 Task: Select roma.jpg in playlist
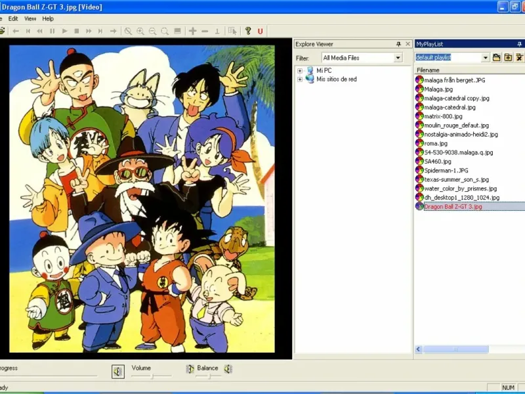436,143
